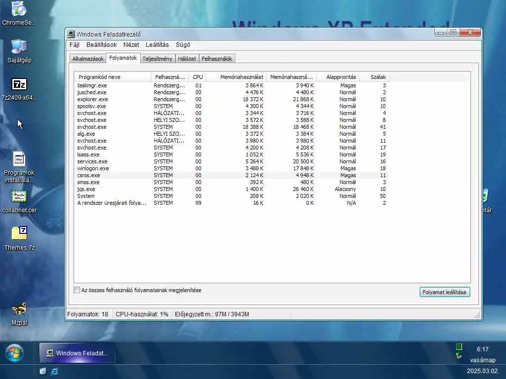Click the Folyamat leállítása button

tap(444, 292)
